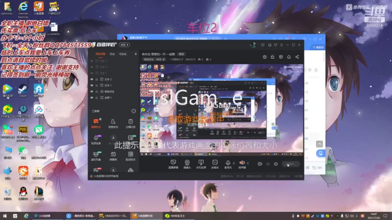The width and height of the screenshot is (392, 220).
Task: Open Windows notification center
Action: point(385,216)
